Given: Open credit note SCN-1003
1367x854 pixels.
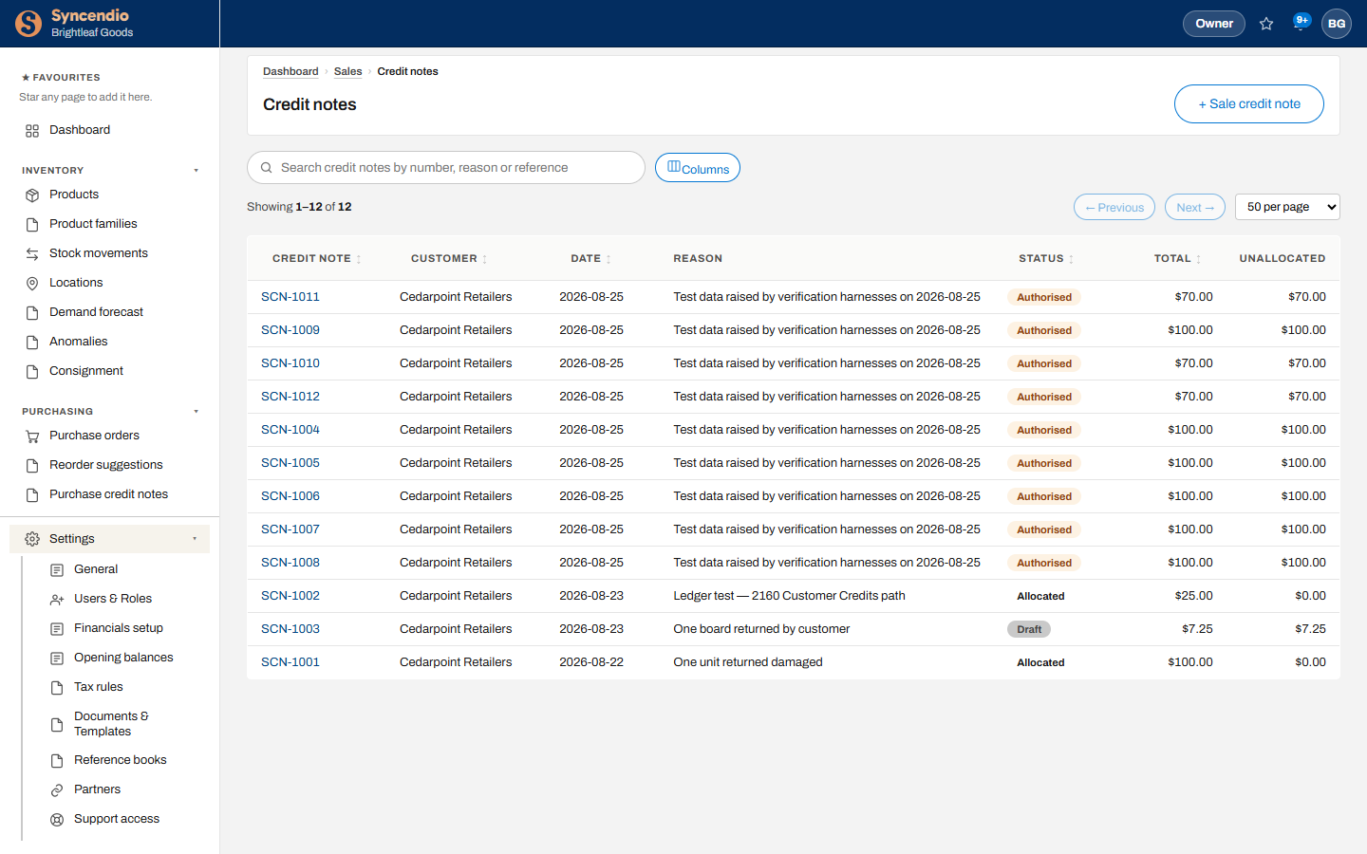Looking at the screenshot, I should (x=290, y=629).
